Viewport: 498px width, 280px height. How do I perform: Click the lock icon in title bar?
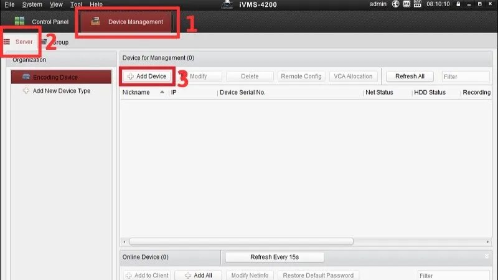pos(458,4)
